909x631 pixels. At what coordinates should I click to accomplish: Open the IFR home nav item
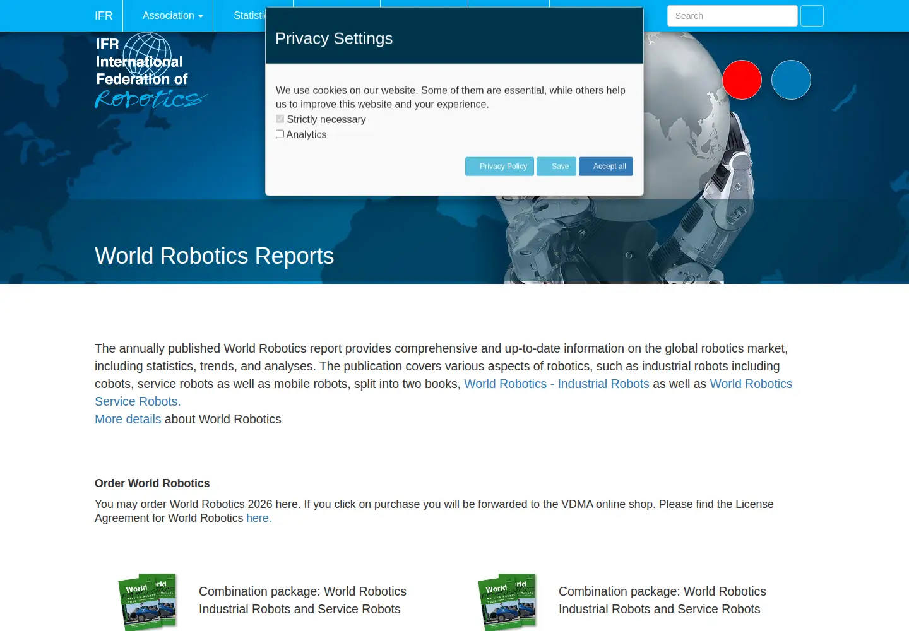pyautogui.click(x=104, y=16)
